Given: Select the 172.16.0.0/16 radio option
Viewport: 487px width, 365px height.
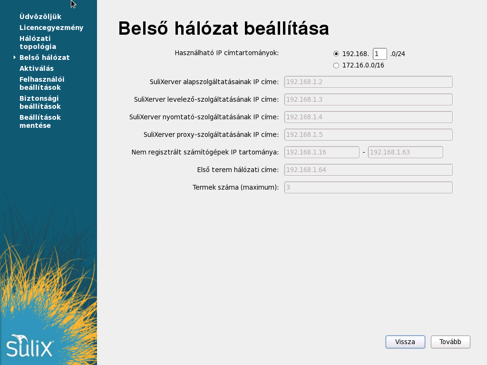Looking at the screenshot, I should 336,66.
